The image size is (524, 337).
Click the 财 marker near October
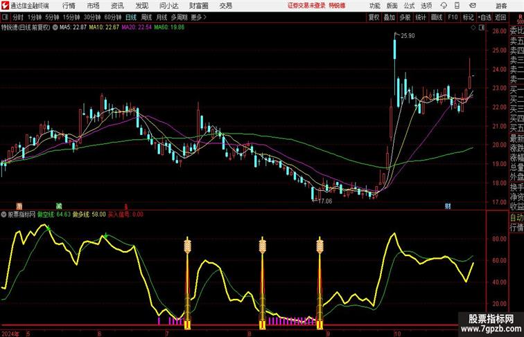tap(448, 206)
